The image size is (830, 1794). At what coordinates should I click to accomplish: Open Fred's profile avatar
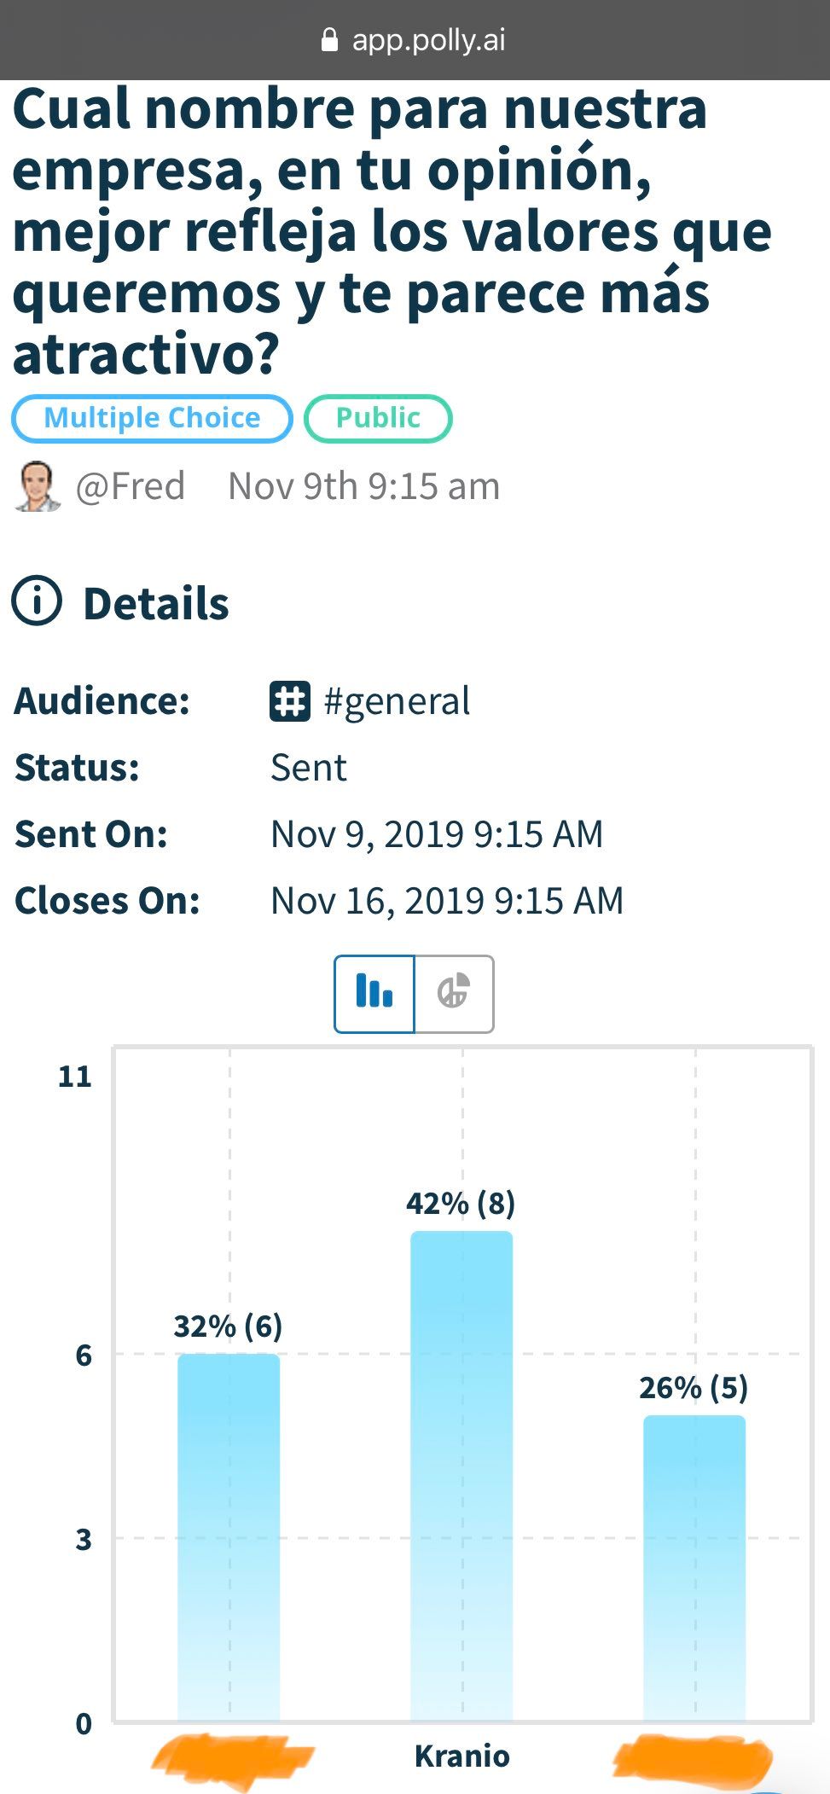[38, 486]
